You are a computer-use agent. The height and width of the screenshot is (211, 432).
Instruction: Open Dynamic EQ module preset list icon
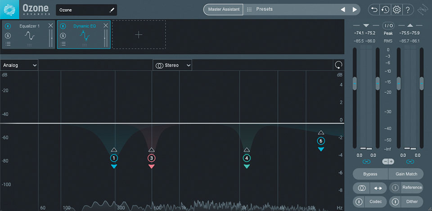tap(63, 44)
